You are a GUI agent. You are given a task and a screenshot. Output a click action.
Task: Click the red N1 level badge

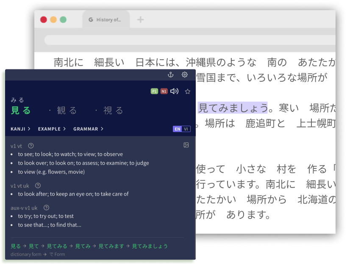click(164, 91)
